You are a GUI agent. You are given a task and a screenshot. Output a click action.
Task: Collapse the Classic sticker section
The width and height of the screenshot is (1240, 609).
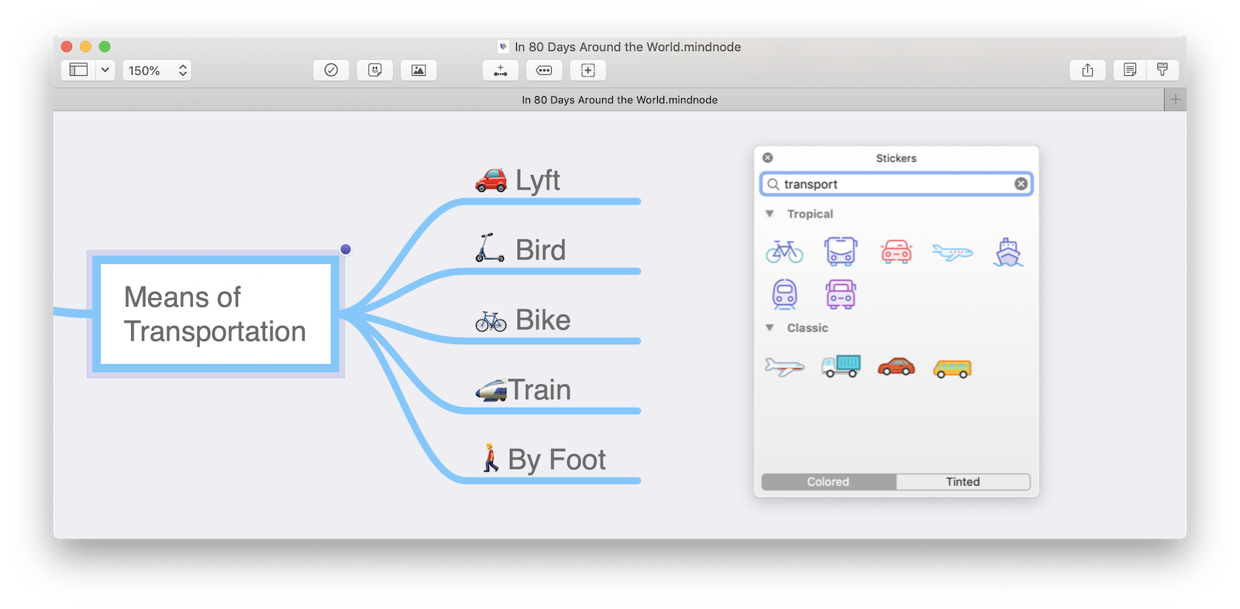pos(770,328)
